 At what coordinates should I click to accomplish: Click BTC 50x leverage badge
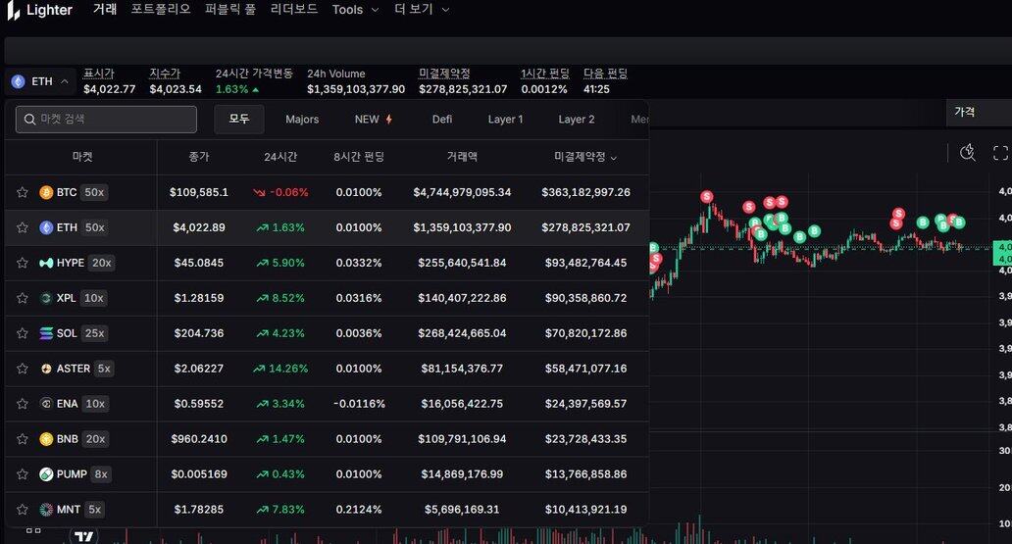[x=94, y=192]
